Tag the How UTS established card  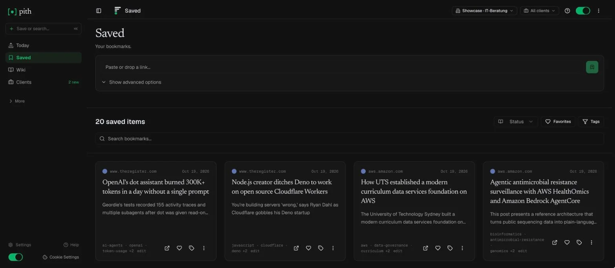click(450, 248)
